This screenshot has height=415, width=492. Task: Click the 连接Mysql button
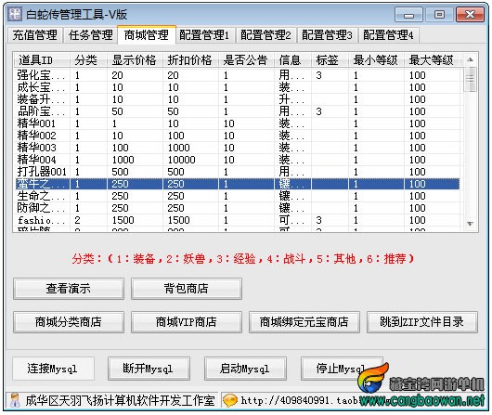53,369
